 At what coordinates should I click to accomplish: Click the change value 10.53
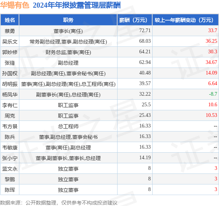pyautogui.click(x=211, y=115)
